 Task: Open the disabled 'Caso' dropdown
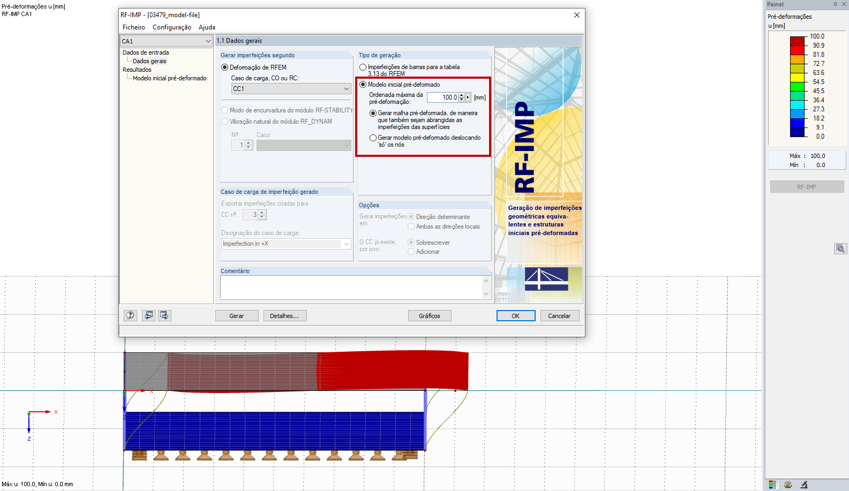pyautogui.click(x=304, y=145)
